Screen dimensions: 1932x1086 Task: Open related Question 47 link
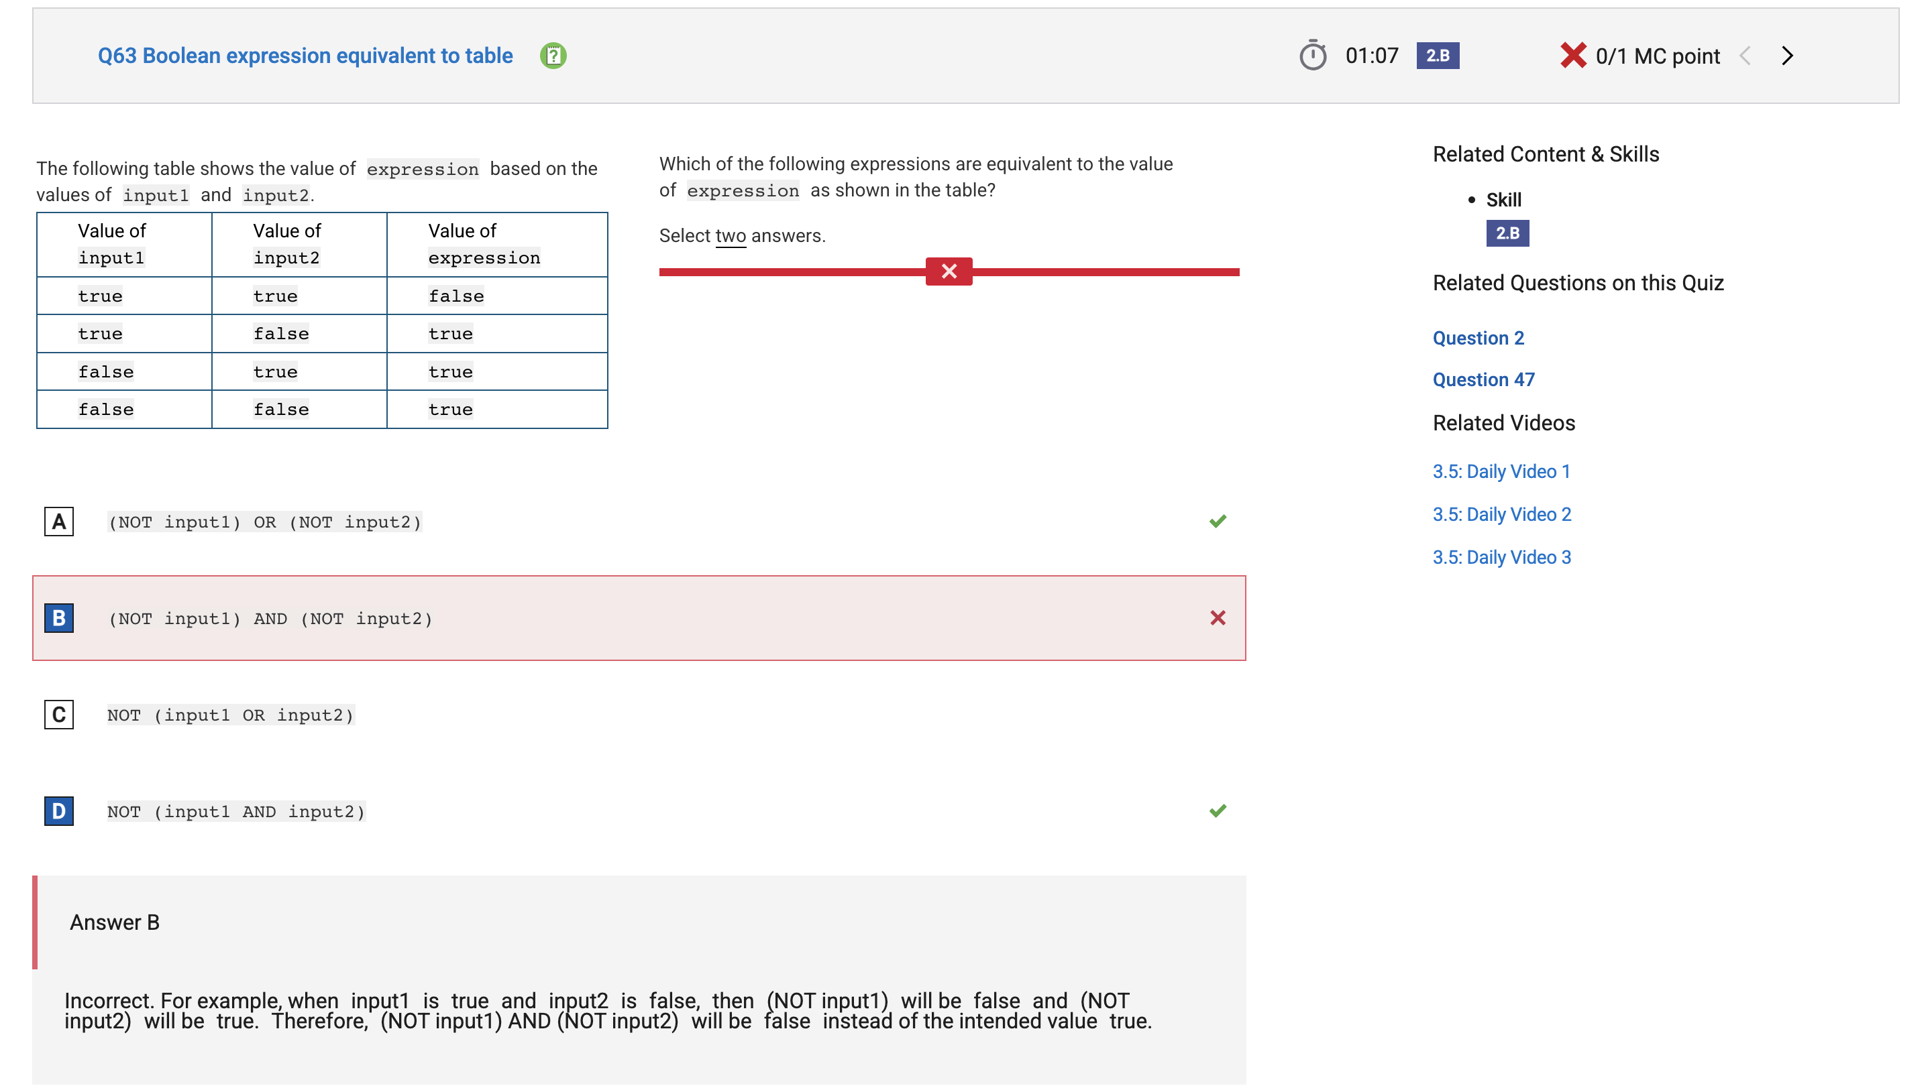pos(1483,380)
